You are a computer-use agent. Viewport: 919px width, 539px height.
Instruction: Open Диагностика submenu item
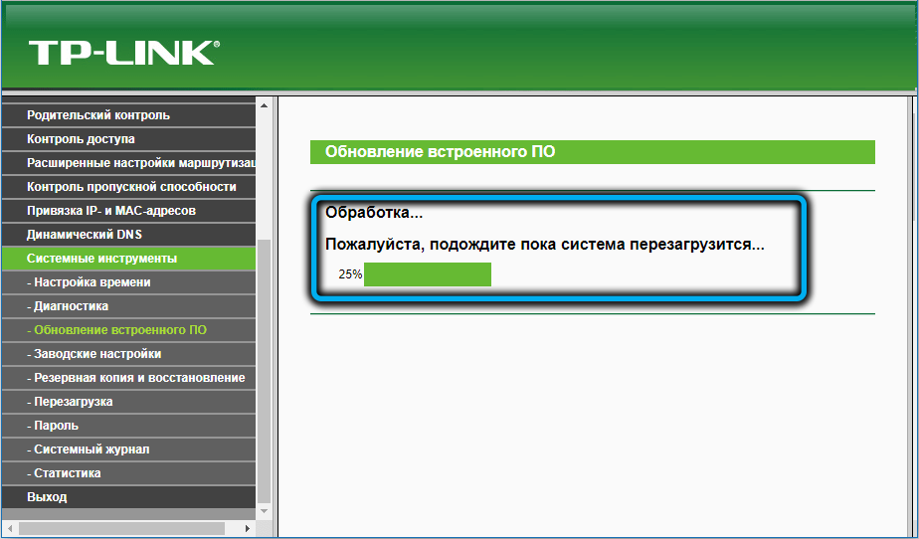tap(128, 306)
